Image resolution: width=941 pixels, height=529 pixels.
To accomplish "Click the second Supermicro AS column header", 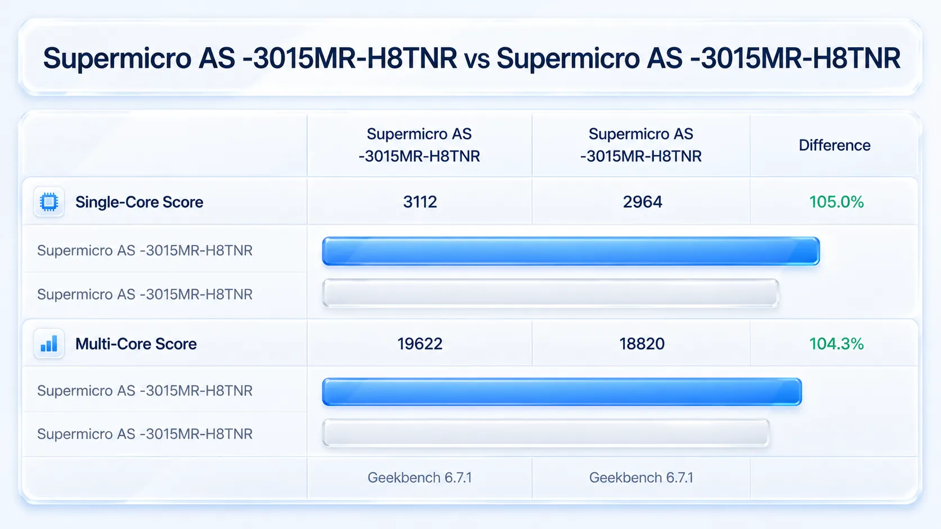I will point(641,145).
